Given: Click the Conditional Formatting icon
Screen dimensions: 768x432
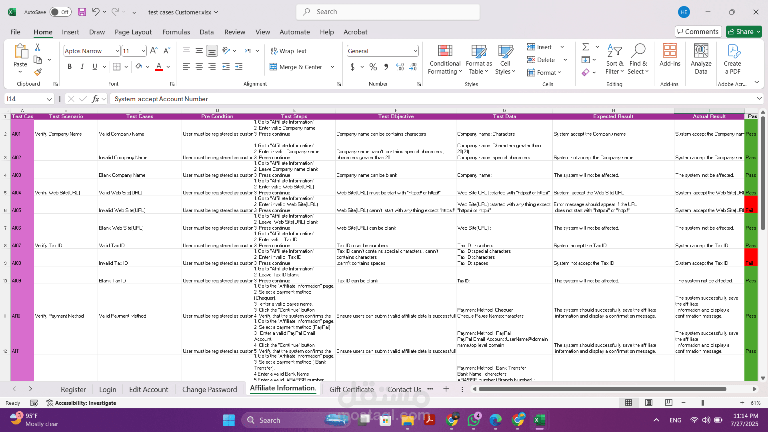Looking at the screenshot, I should click(x=445, y=51).
